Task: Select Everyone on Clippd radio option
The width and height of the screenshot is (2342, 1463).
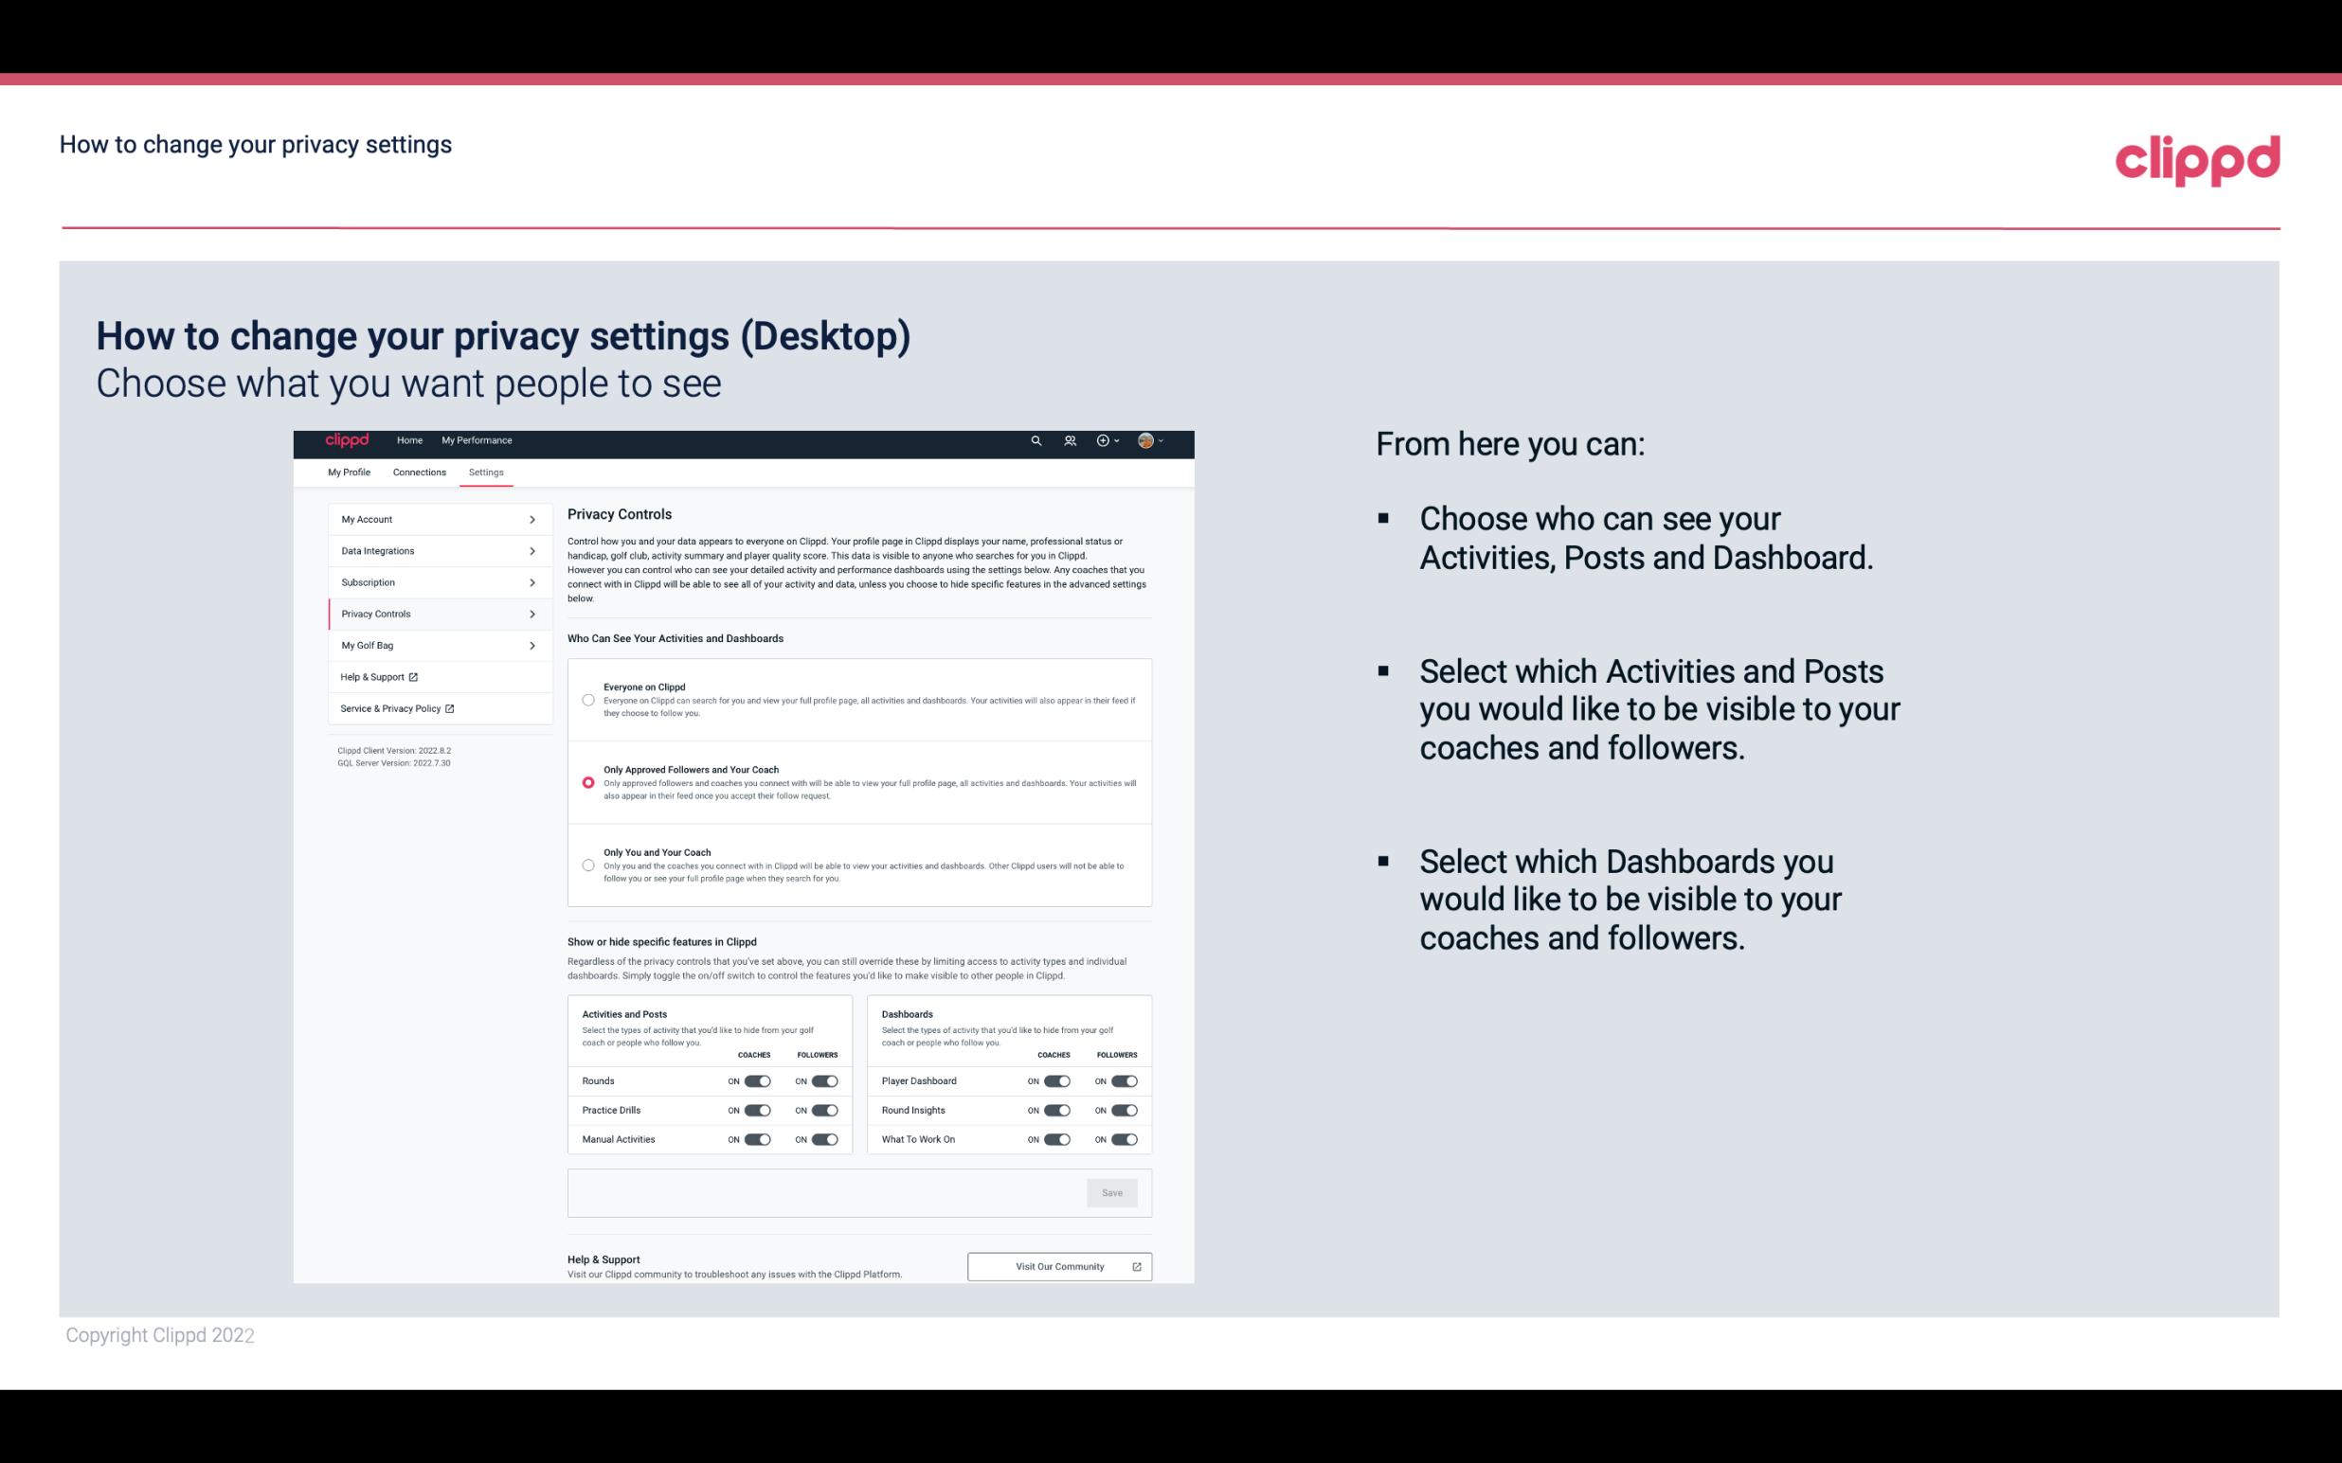Action: click(588, 700)
